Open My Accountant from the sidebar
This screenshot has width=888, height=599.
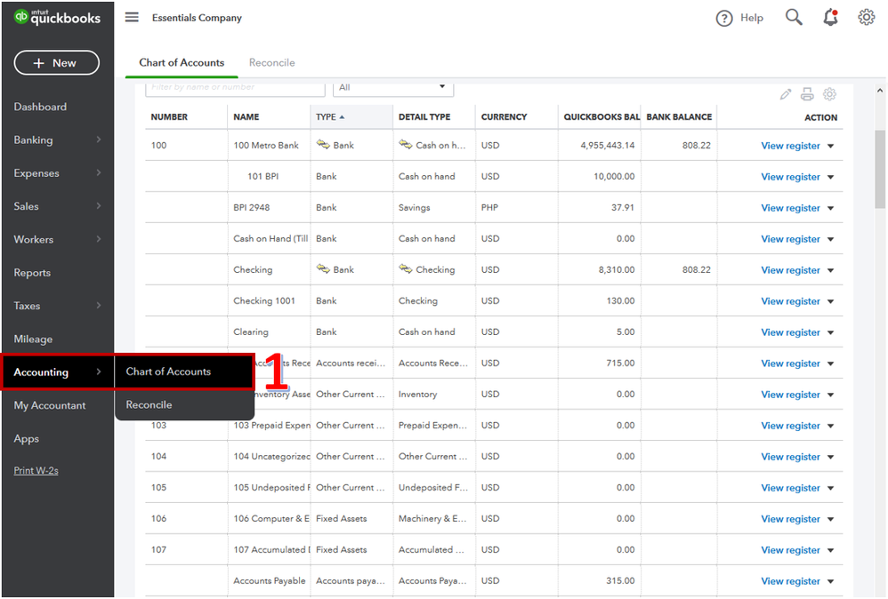[x=50, y=405]
